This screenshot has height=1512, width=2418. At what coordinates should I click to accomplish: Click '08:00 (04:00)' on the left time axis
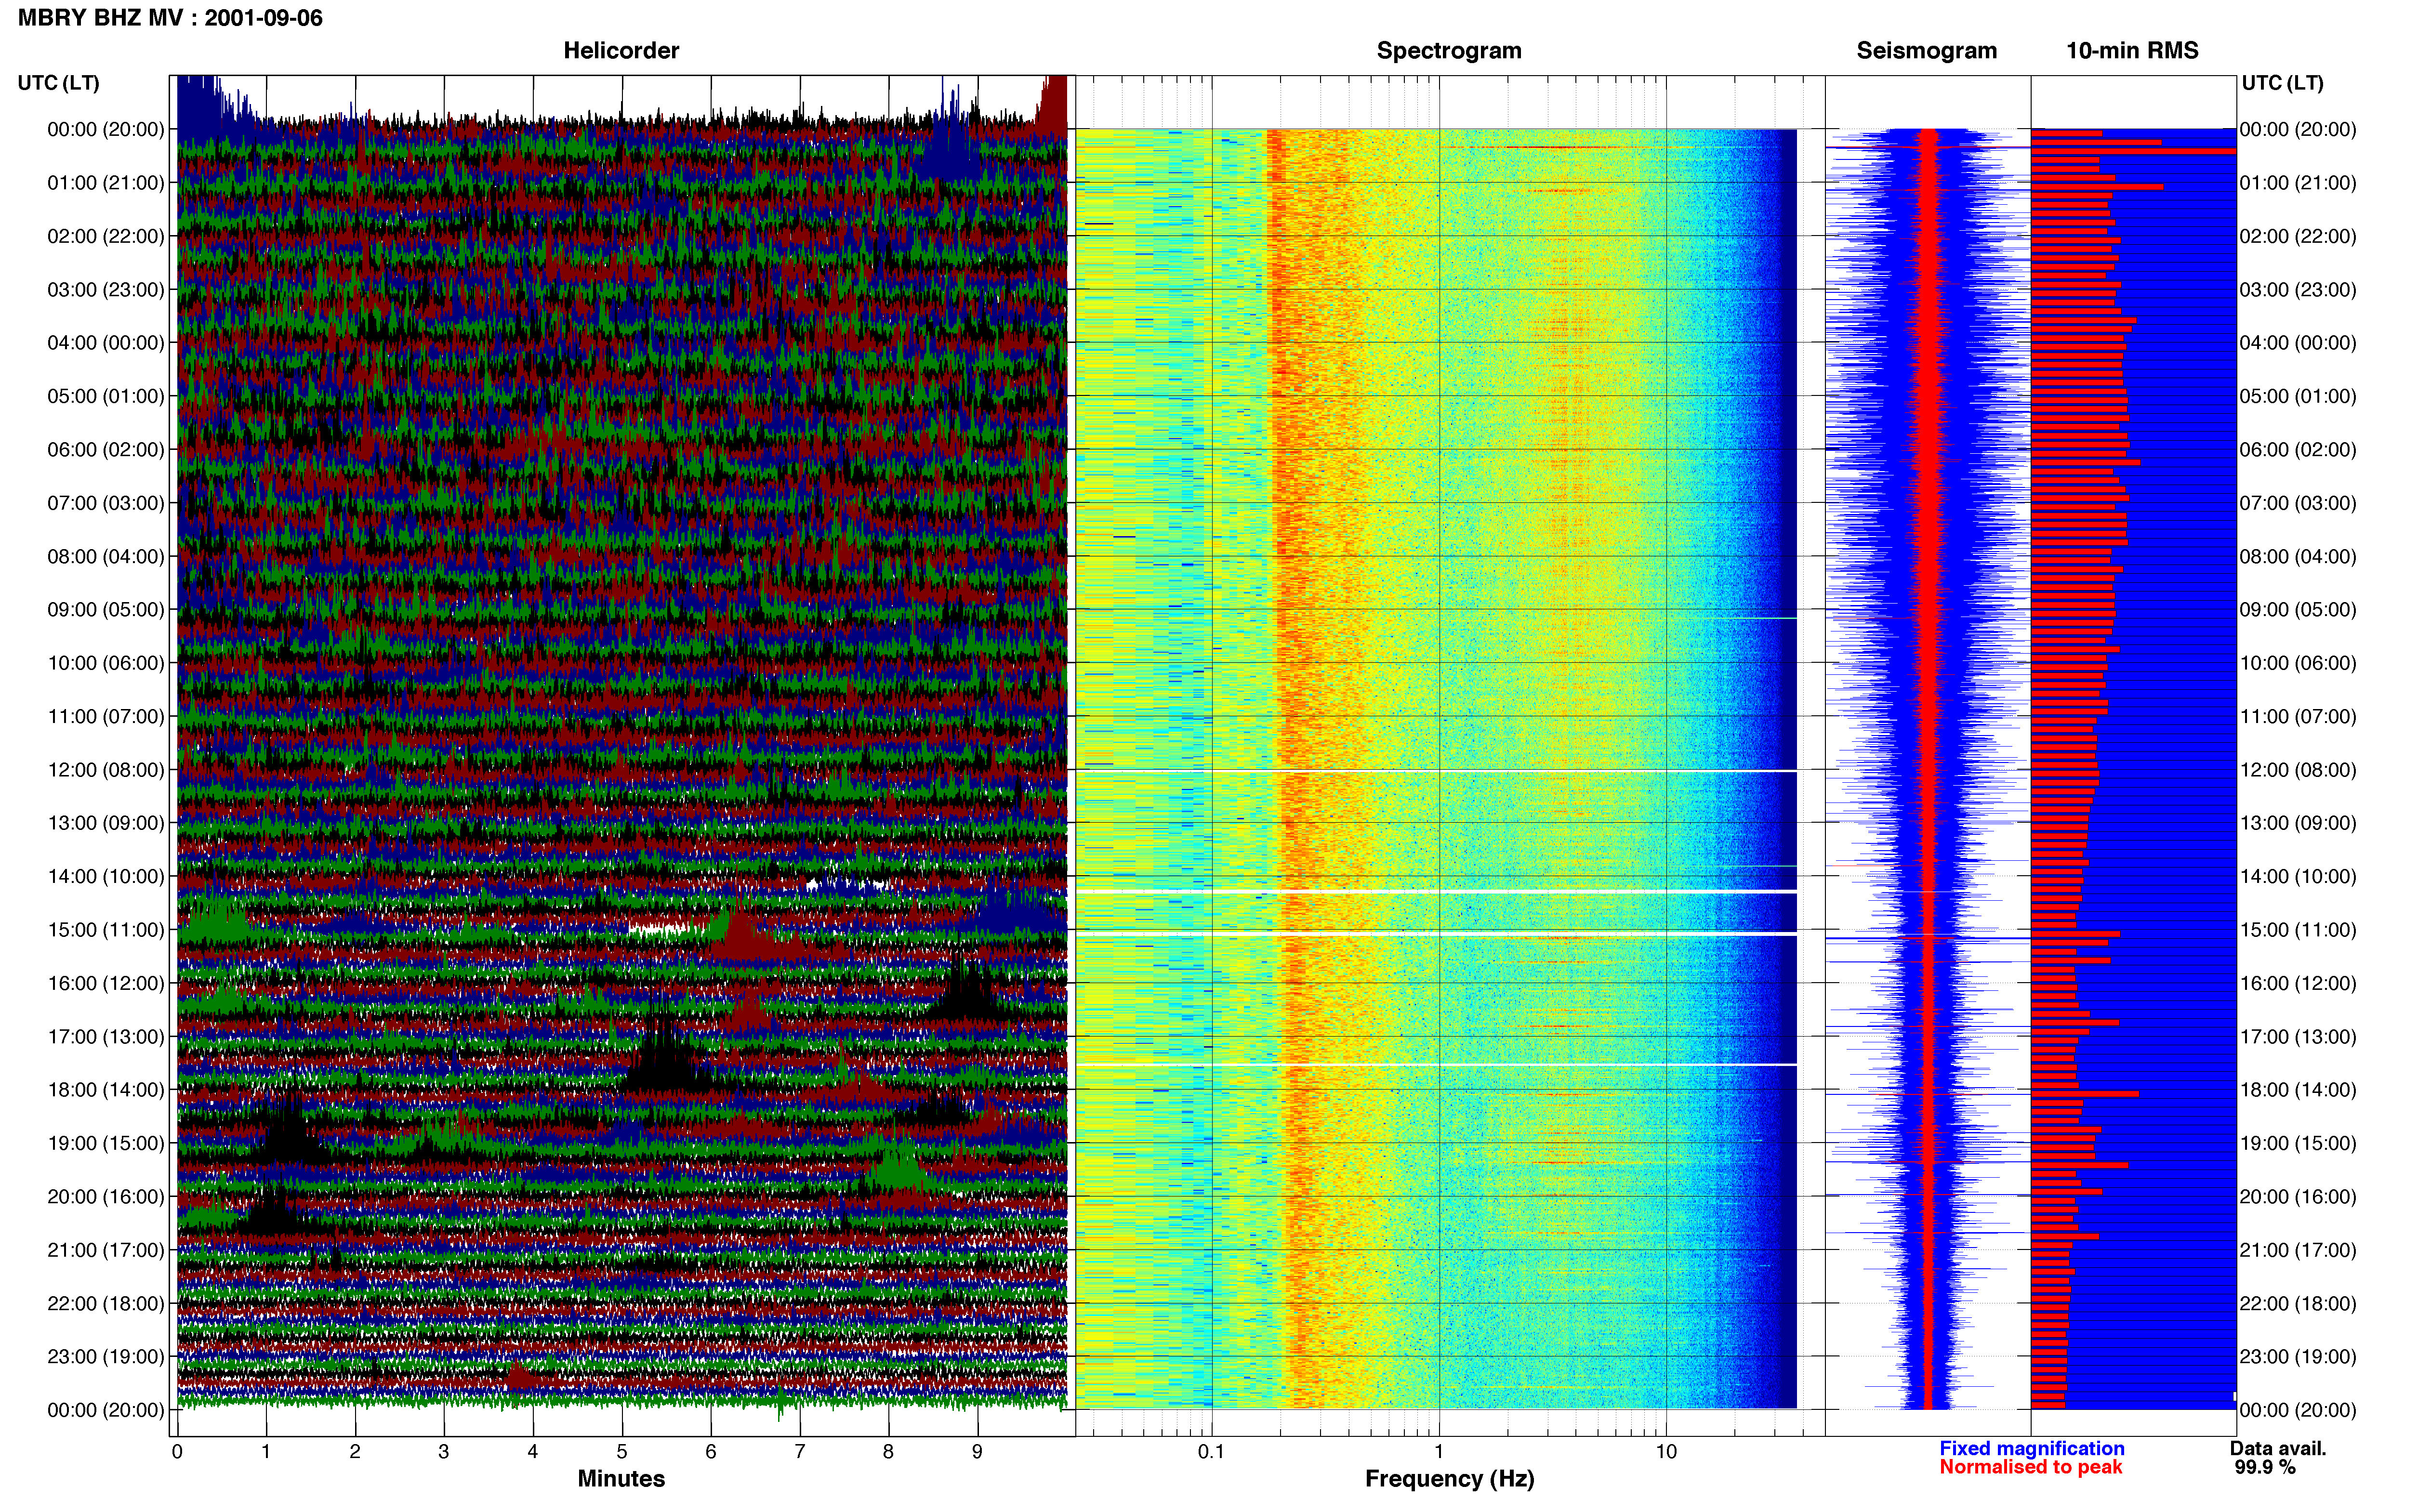click(106, 556)
